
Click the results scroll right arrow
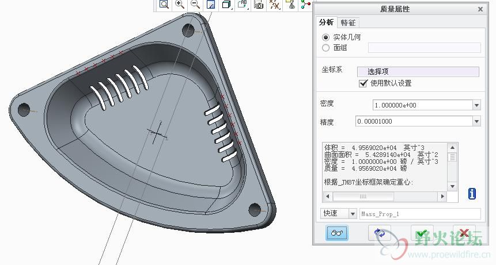point(442,196)
